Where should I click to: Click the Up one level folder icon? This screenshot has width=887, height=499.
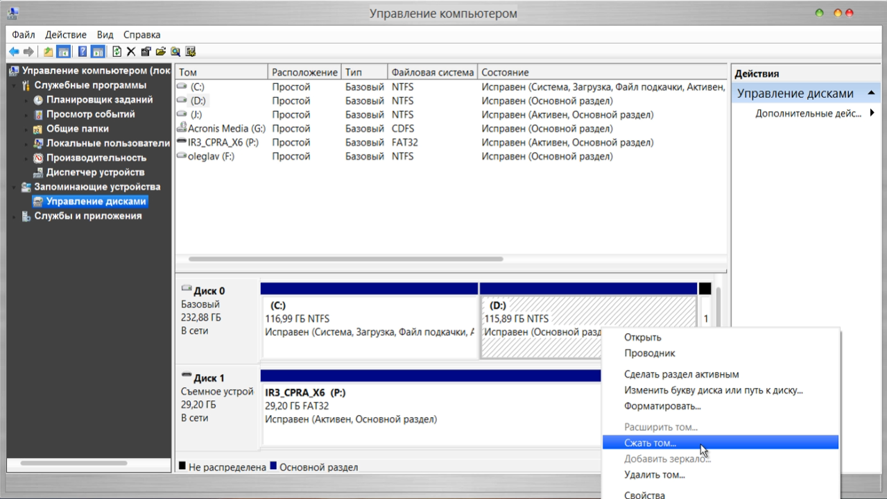click(x=48, y=52)
